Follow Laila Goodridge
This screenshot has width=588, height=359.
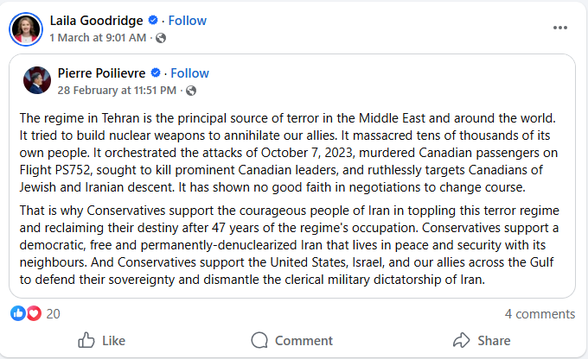coord(187,21)
